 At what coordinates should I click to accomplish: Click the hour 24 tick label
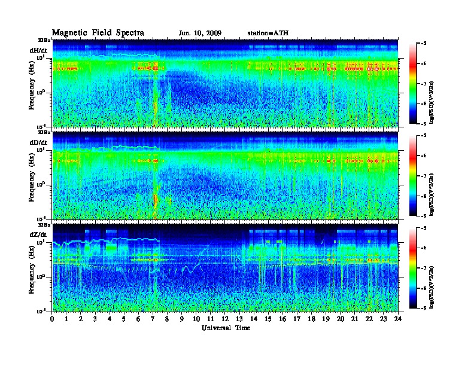[398, 319]
